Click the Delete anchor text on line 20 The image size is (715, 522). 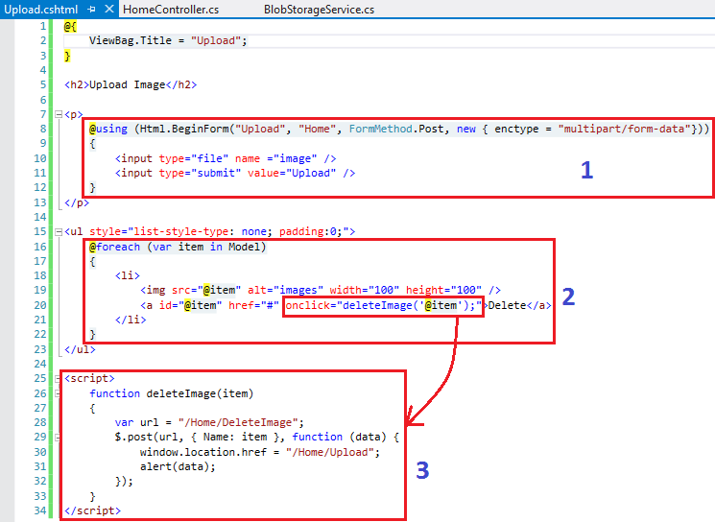[508, 305]
